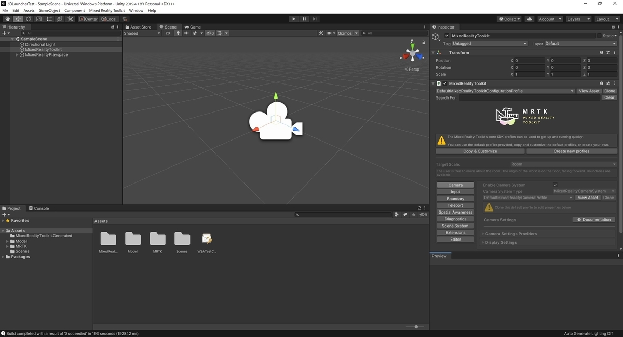Click the Play button
Viewport: 623px width, 337px height.
point(294,19)
